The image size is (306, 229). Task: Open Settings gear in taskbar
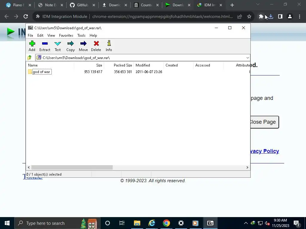181,223
